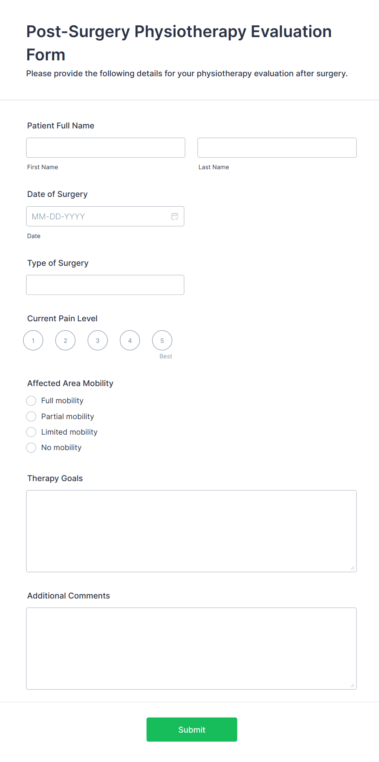This screenshot has height=762, width=379.
Task: Click the Additional Comments resize handle
Action: pyautogui.click(x=353, y=685)
